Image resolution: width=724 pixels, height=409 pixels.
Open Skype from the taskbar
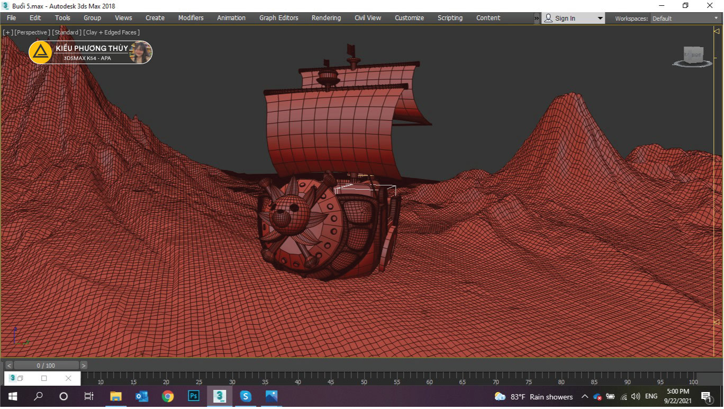(x=245, y=396)
